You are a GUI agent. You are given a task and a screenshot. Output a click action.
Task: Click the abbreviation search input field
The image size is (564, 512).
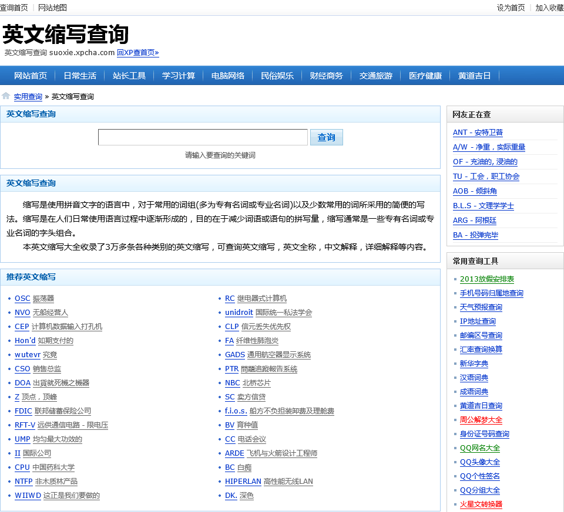(203, 137)
